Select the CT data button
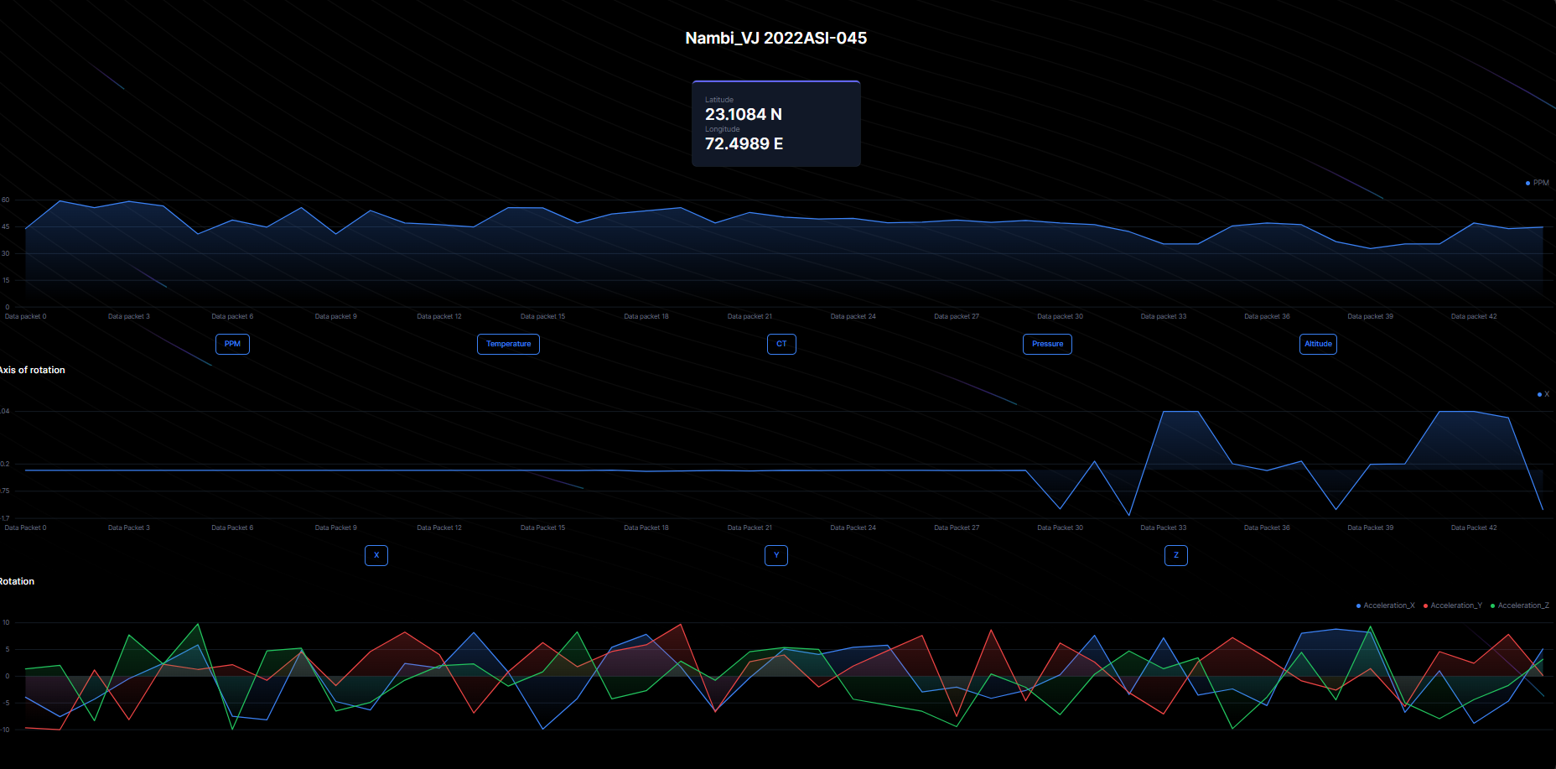Image resolution: width=1556 pixels, height=769 pixels. click(781, 344)
